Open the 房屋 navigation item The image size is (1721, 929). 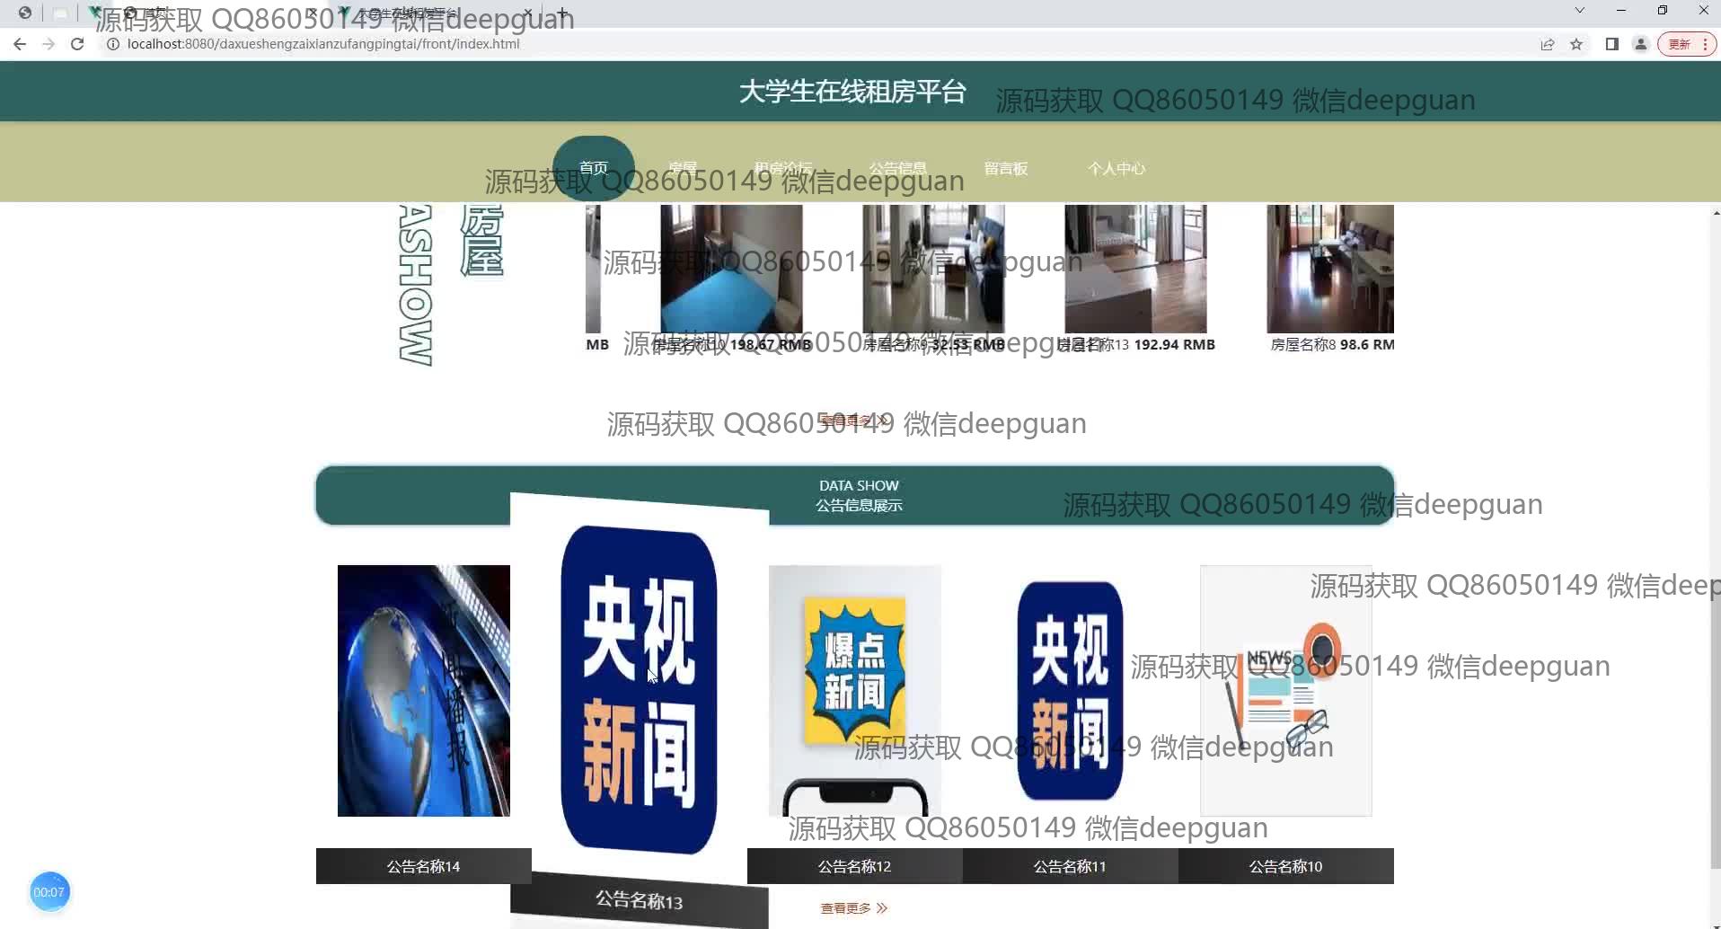[x=683, y=168]
